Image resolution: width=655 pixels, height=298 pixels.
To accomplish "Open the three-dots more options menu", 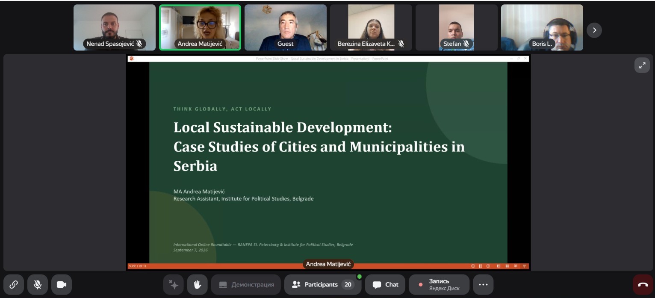I will (483, 284).
